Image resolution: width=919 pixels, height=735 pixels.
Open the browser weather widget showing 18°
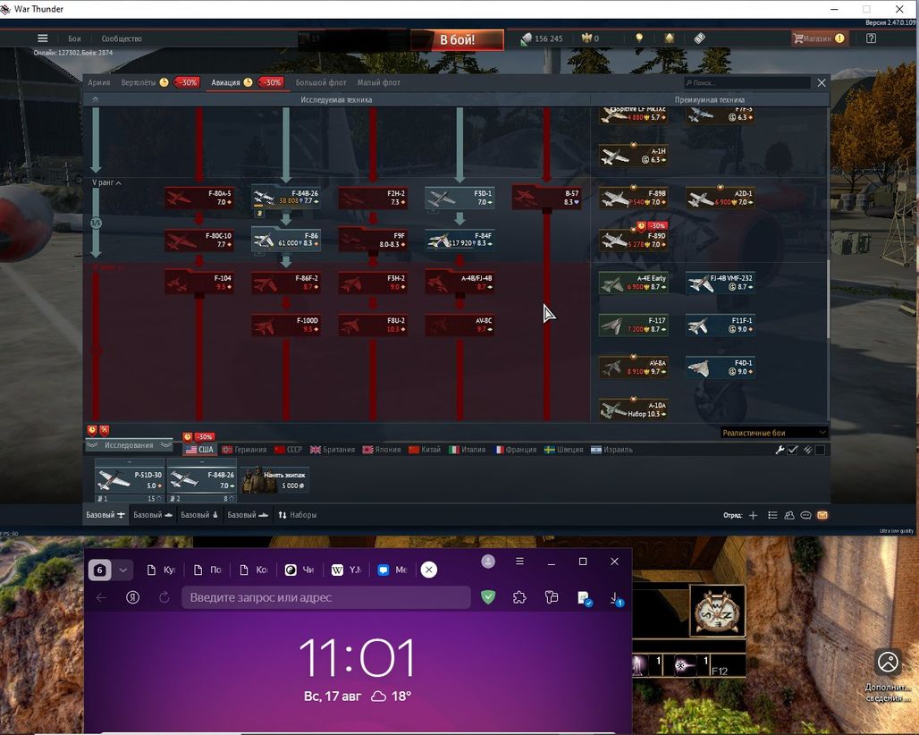coord(392,697)
